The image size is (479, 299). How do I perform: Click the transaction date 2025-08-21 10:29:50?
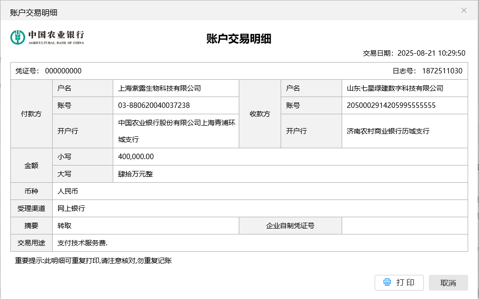coord(431,53)
